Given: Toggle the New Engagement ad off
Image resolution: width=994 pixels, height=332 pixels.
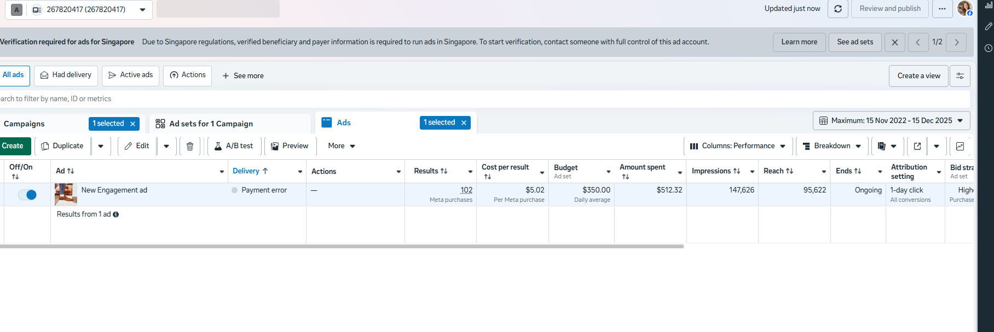Looking at the screenshot, I should [27, 195].
